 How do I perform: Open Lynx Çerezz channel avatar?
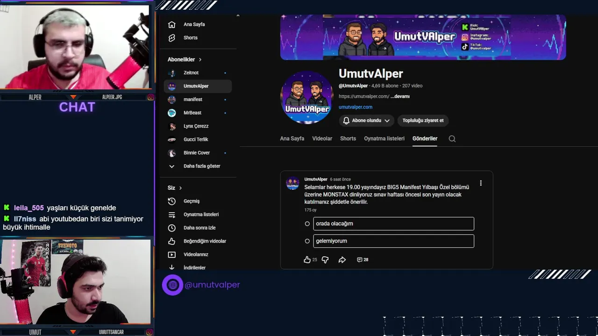(172, 126)
